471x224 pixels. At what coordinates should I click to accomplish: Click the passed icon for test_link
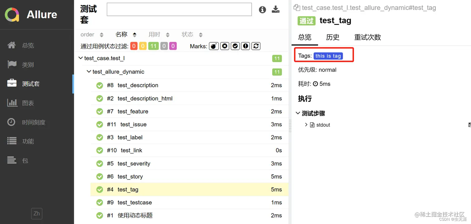[100, 151]
